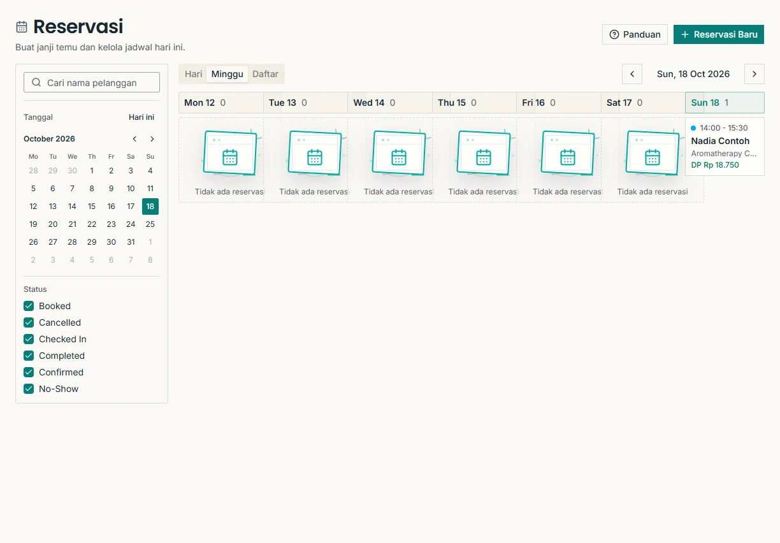Open the Daftar list view tab

(265, 74)
